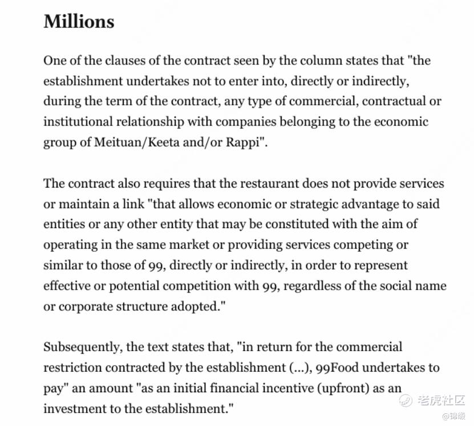474x427 pixels.
Task: Click the word "Subsequently"
Action: pyautogui.click(x=82, y=347)
